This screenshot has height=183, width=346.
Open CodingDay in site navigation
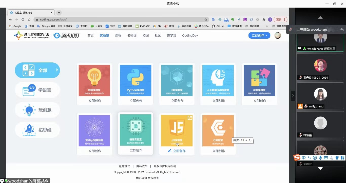click(x=190, y=36)
